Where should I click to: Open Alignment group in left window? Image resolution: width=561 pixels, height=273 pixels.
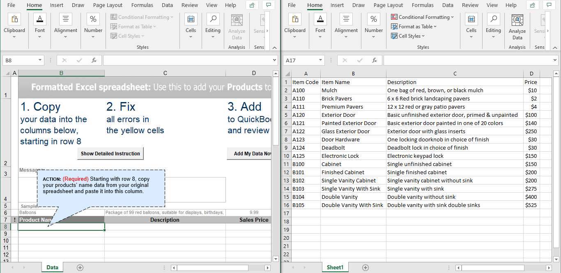66,26
